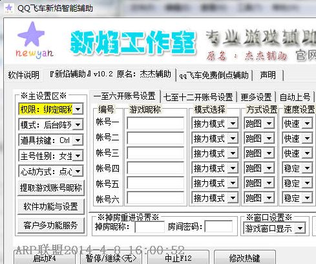This screenshot has height=264, width=316.
Task: Click the 官网 link in banner
Action: 306,55
